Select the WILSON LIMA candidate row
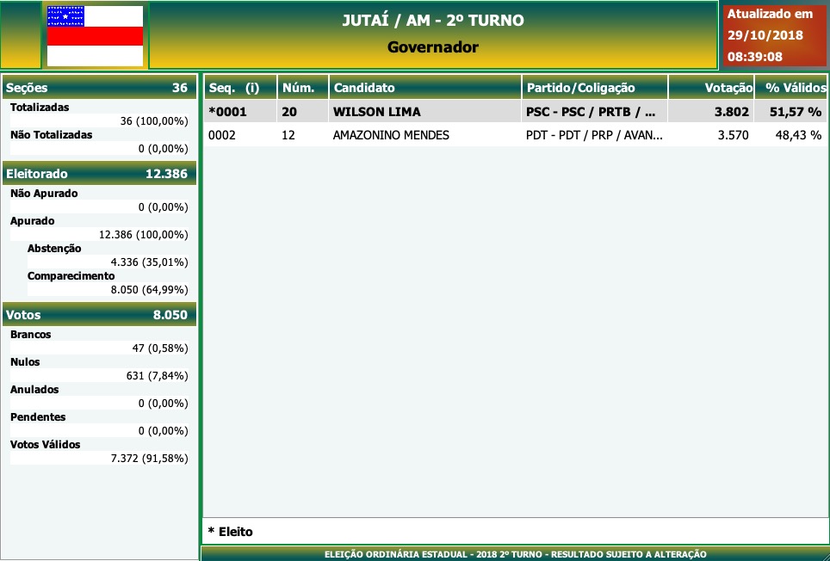Screen dimensions: 830x561 [376, 112]
